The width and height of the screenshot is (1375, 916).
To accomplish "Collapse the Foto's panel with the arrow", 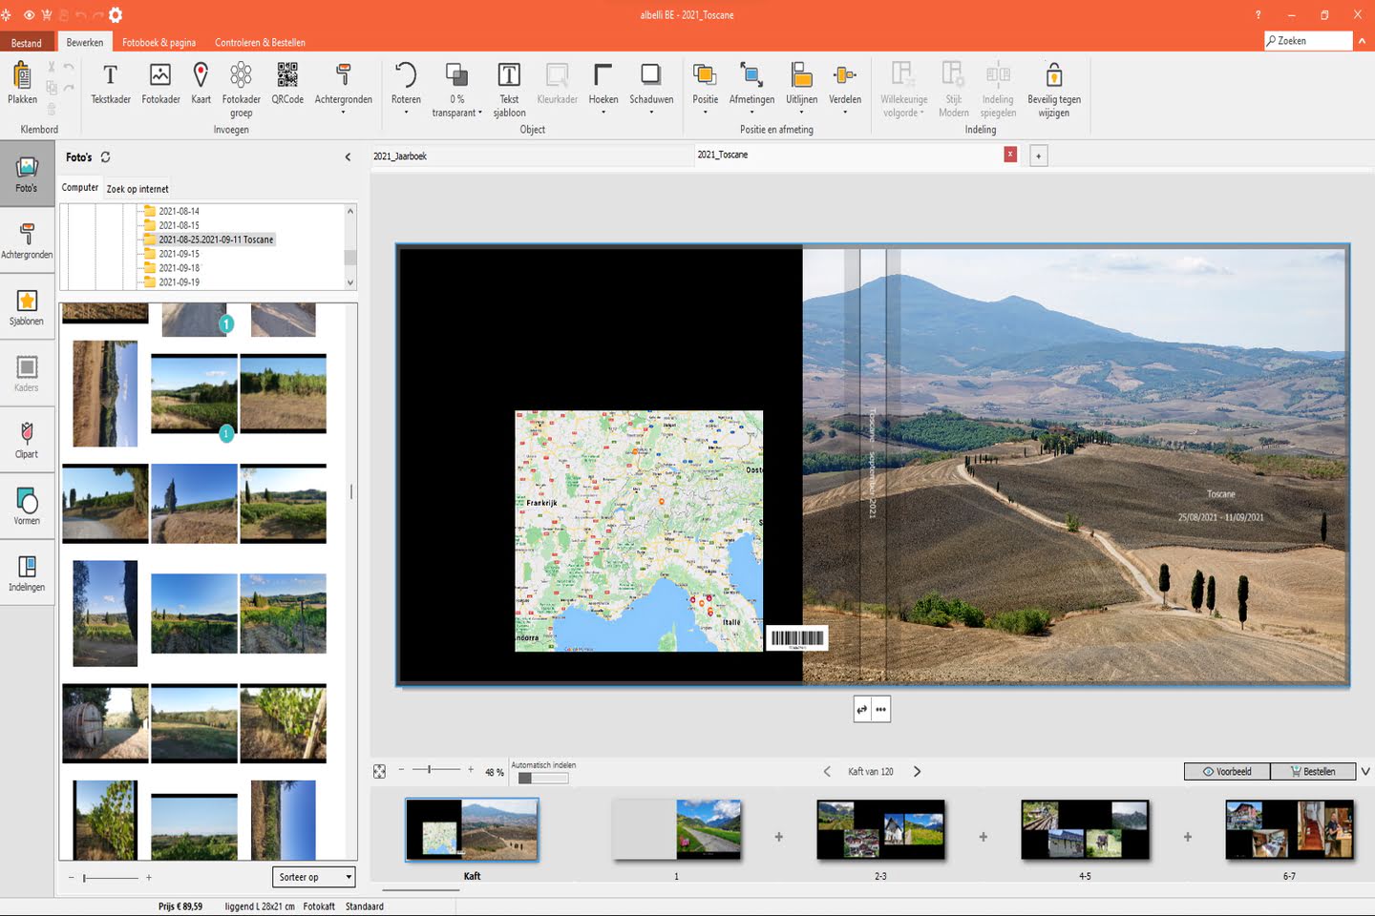I will [348, 156].
